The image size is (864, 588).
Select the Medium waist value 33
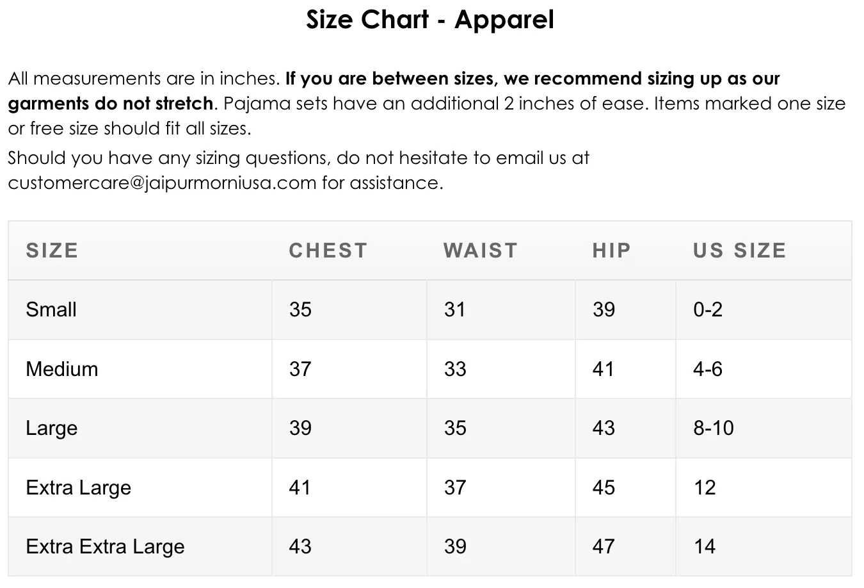(x=455, y=370)
